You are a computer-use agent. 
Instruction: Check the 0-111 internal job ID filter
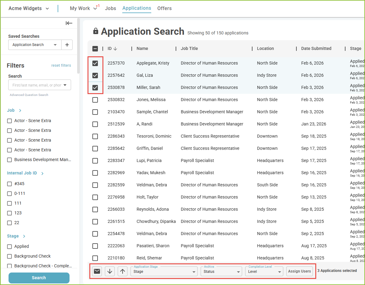tap(9, 194)
